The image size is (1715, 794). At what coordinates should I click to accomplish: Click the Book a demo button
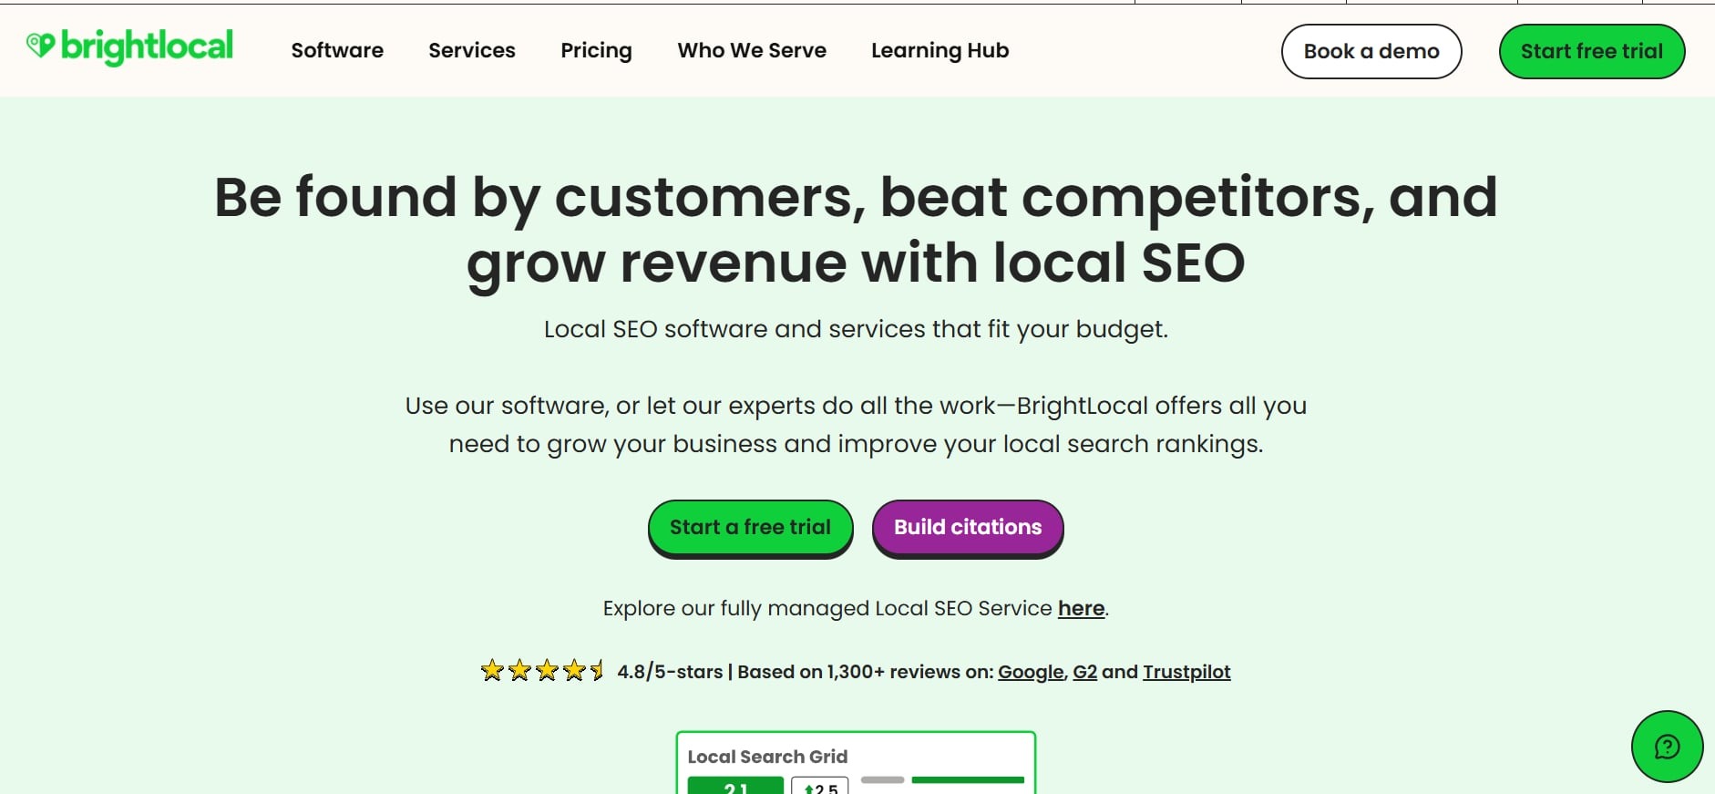click(x=1371, y=51)
